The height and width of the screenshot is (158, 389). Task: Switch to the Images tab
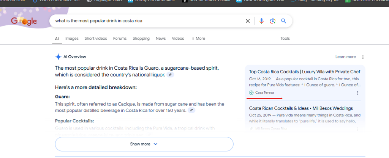(72, 39)
